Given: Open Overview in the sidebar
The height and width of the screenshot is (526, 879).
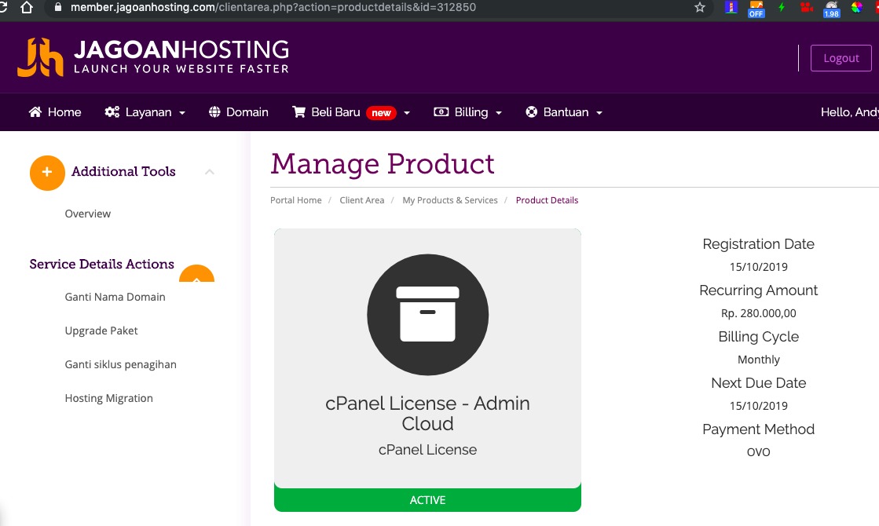Looking at the screenshot, I should (88, 214).
